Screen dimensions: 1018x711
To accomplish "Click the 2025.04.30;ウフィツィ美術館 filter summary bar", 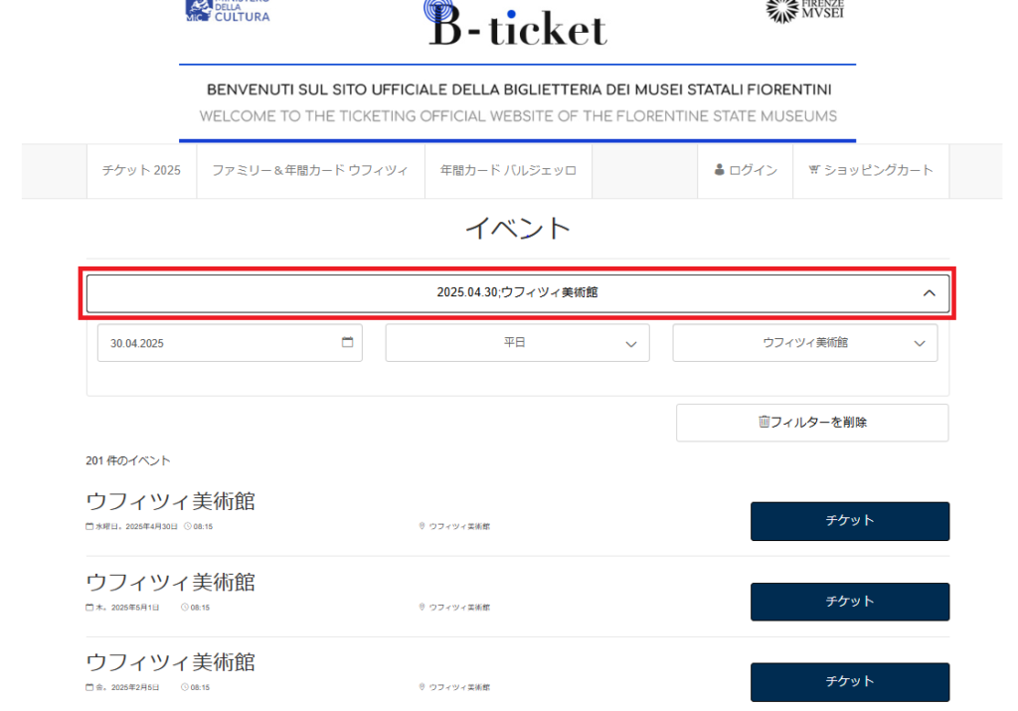I will (x=517, y=292).
